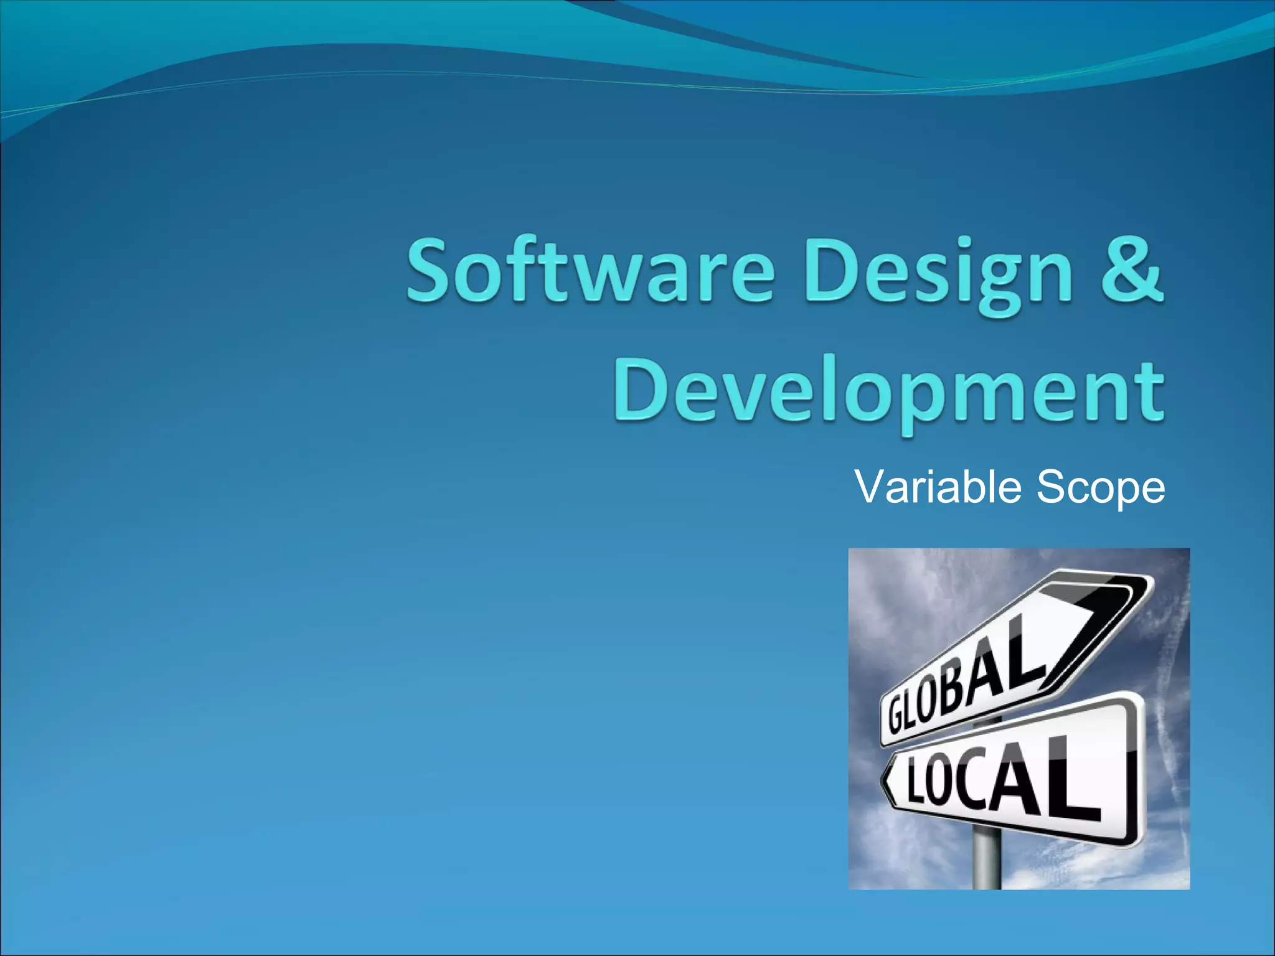Click the letter 'D' of Development

point(641,389)
